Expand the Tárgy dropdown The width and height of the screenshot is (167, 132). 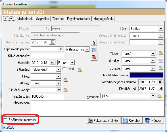59,76
